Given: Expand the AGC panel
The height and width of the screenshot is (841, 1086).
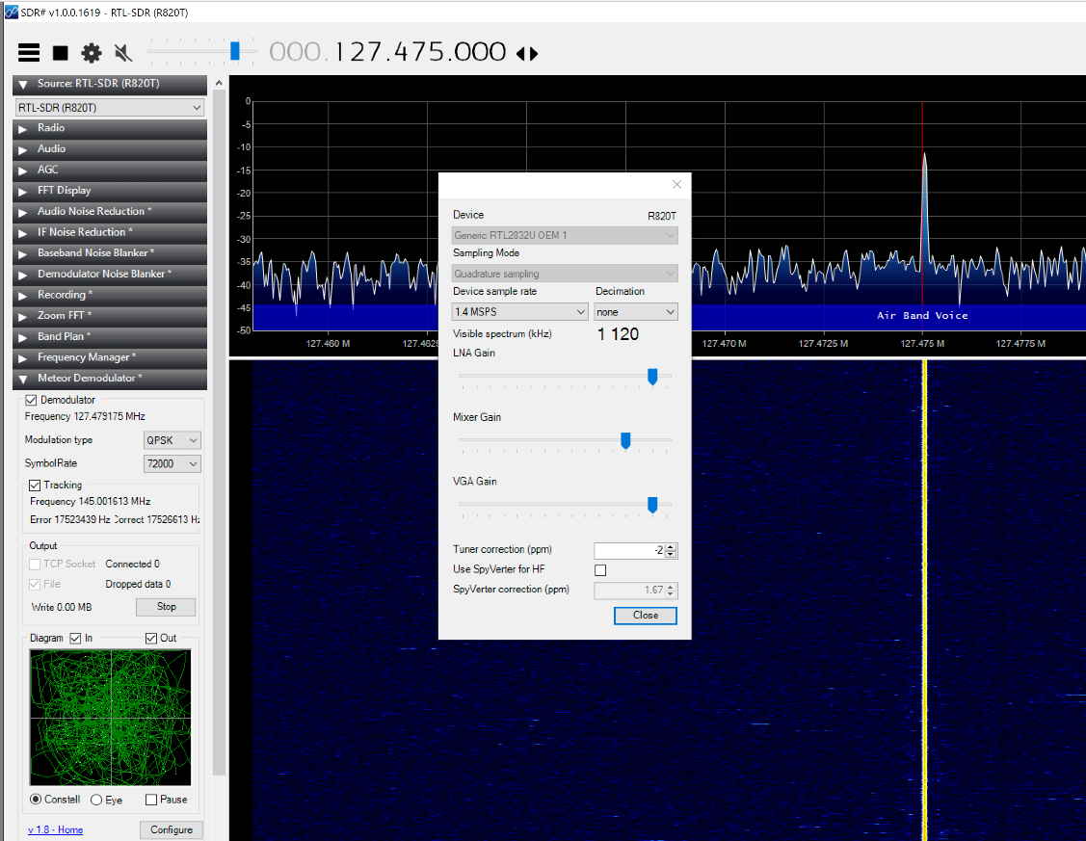Looking at the screenshot, I should click(x=110, y=170).
